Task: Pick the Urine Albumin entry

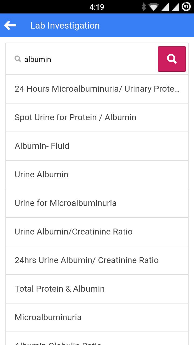Action: coord(97,175)
